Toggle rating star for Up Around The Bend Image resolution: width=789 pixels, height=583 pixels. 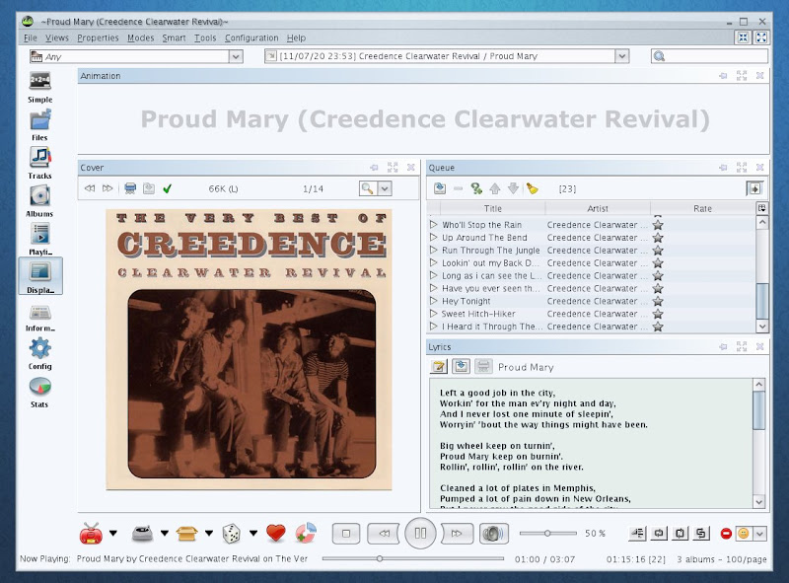pyautogui.click(x=657, y=238)
